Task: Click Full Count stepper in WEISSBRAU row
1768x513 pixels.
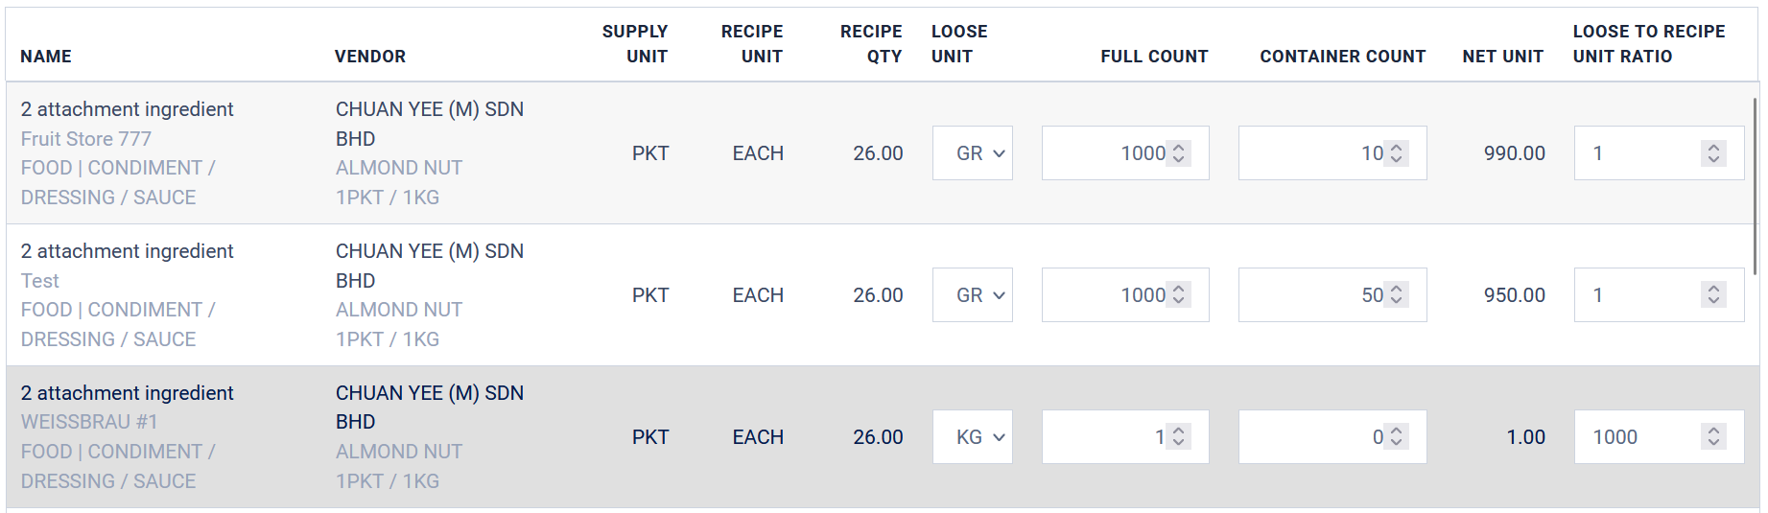Action: (x=1179, y=437)
